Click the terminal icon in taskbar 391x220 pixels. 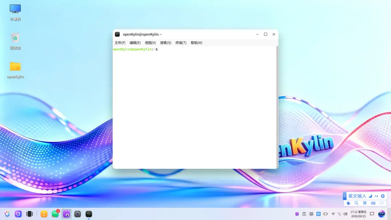[x=89, y=214]
